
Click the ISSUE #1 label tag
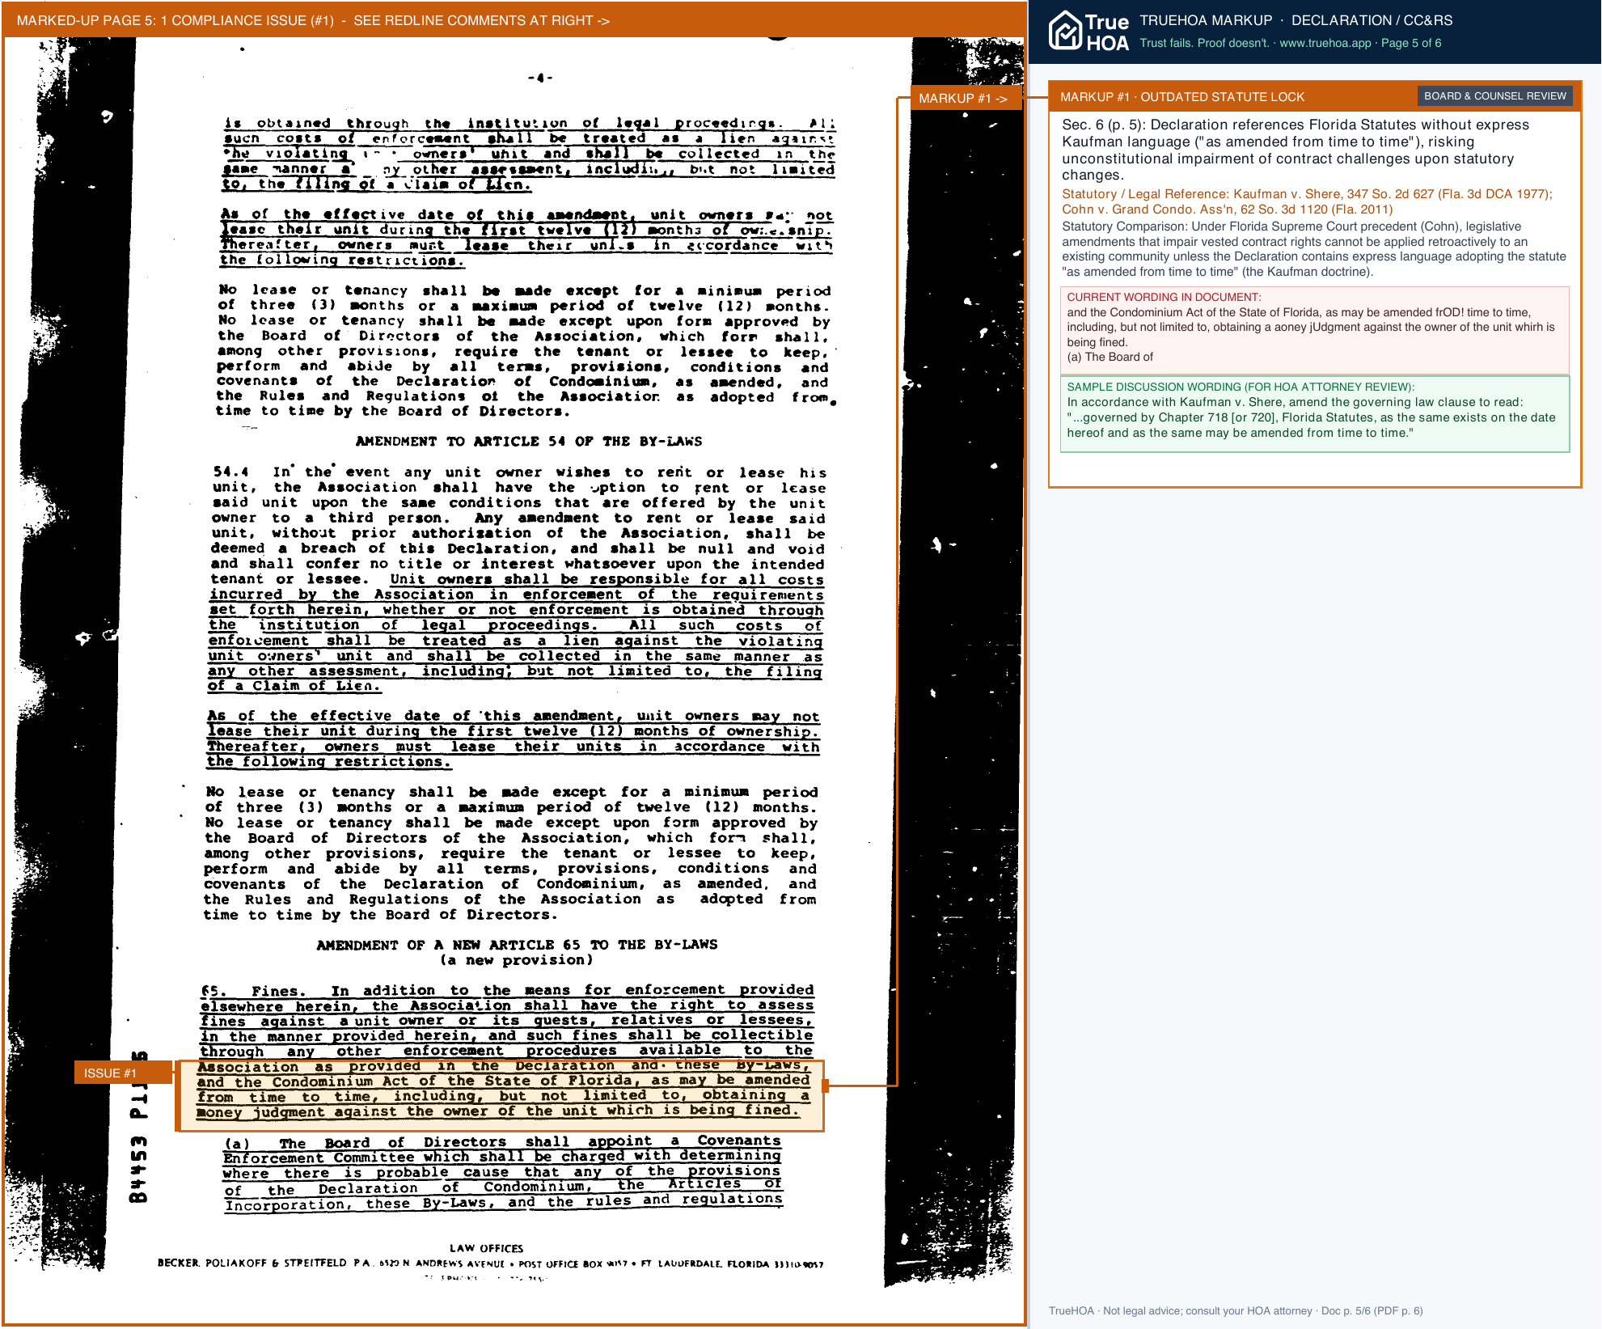(122, 1073)
